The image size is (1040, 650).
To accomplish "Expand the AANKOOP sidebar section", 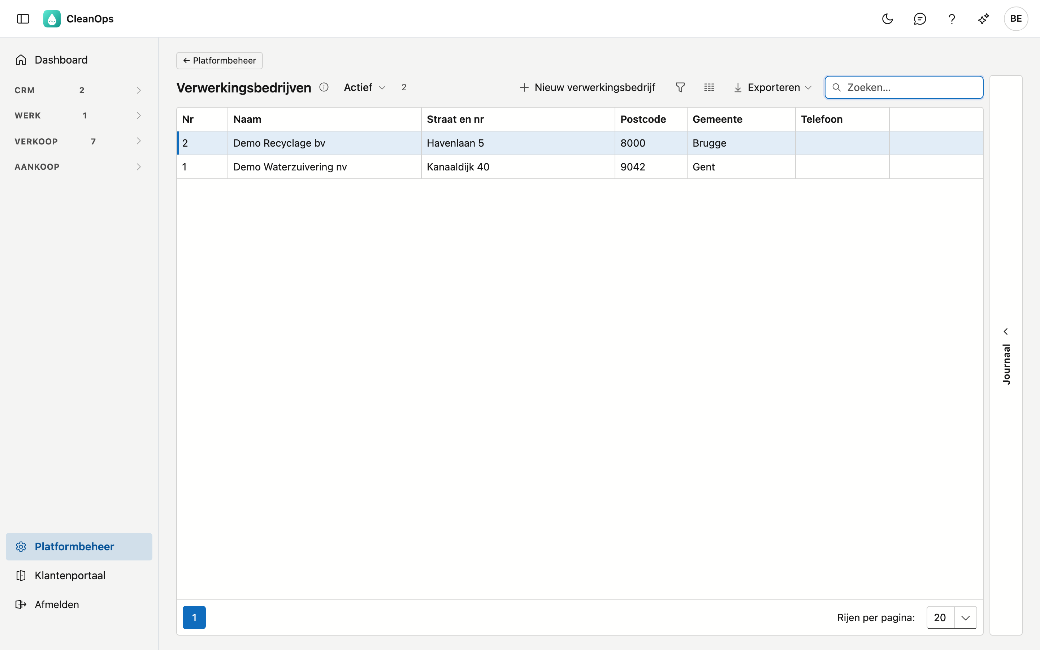I will (79, 166).
